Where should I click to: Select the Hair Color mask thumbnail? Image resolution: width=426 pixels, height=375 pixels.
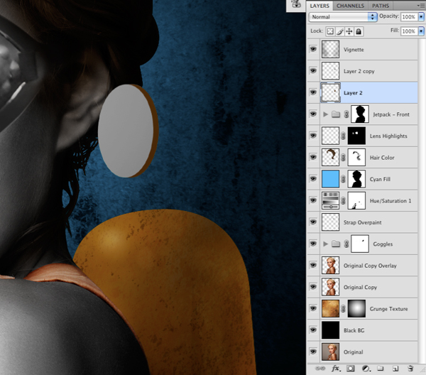click(x=356, y=158)
